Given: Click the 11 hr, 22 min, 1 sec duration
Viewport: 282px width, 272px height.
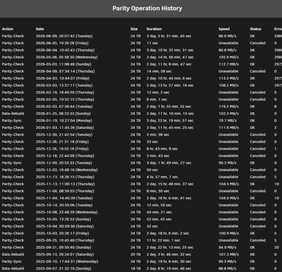Looking at the screenshot, I should pyautogui.click(x=163, y=240).
